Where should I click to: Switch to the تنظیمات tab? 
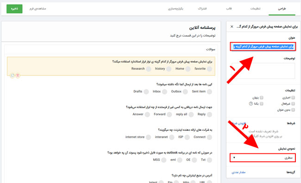pyautogui.click(x=255, y=9)
